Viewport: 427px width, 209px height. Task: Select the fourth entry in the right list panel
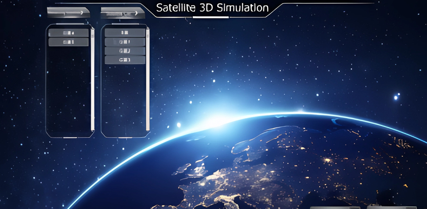click(125, 60)
